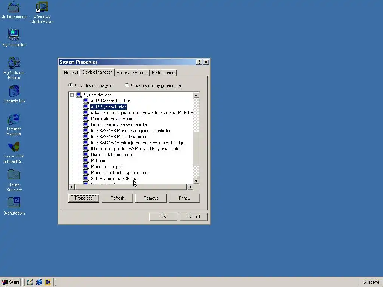383x287 pixels.
Task: Open the Performance tab
Action: [x=163, y=73]
